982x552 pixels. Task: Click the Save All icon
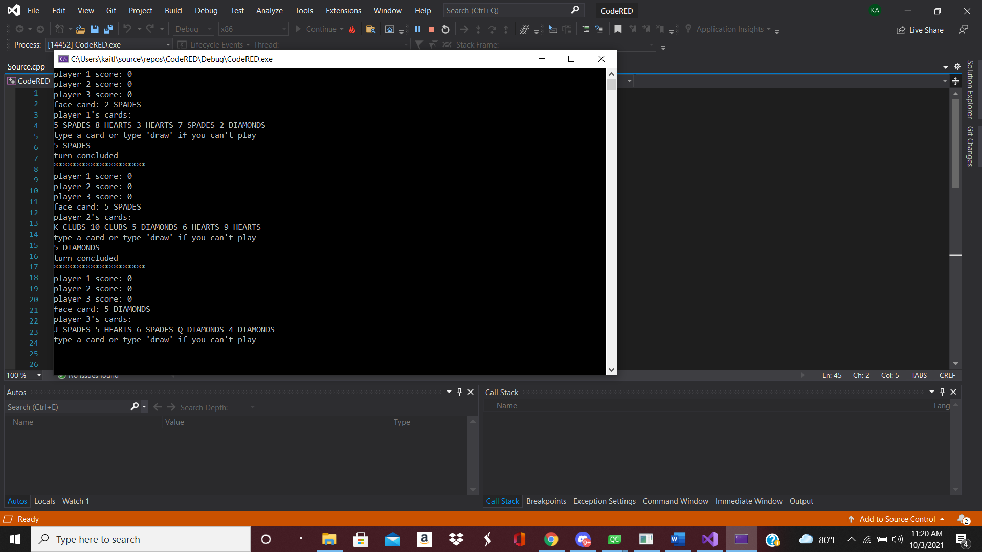click(108, 29)
